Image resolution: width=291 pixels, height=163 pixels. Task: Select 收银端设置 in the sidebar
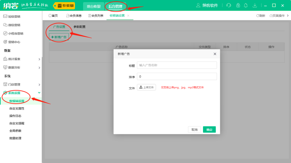coord(17,101)
